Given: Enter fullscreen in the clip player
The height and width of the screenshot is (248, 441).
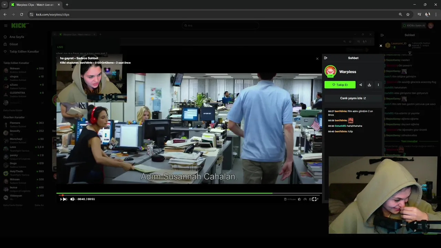Looking at the screenshot, I should pos(314,199).
